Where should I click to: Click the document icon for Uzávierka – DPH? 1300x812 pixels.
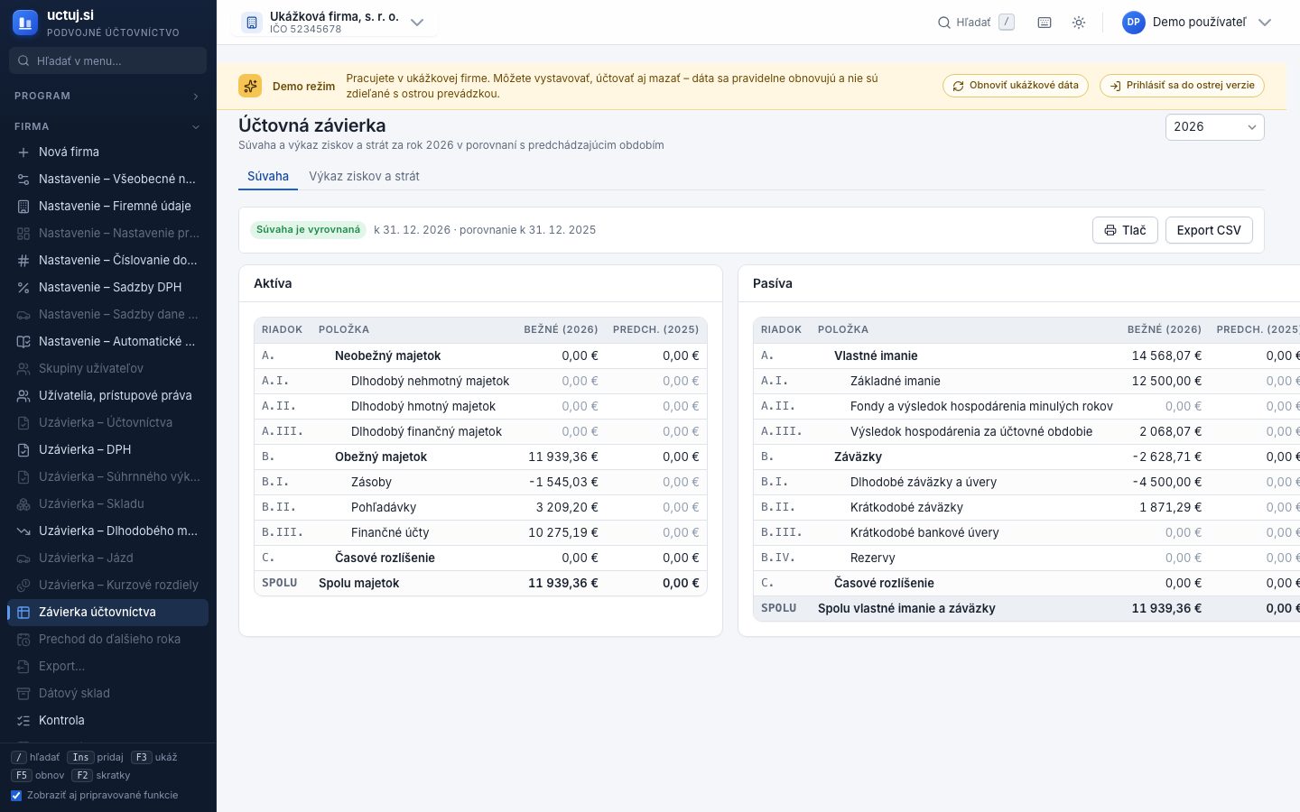tap(23, 449)
